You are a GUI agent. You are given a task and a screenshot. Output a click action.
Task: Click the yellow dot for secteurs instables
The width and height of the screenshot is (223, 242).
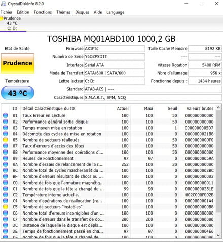click(x=6, y=207)
